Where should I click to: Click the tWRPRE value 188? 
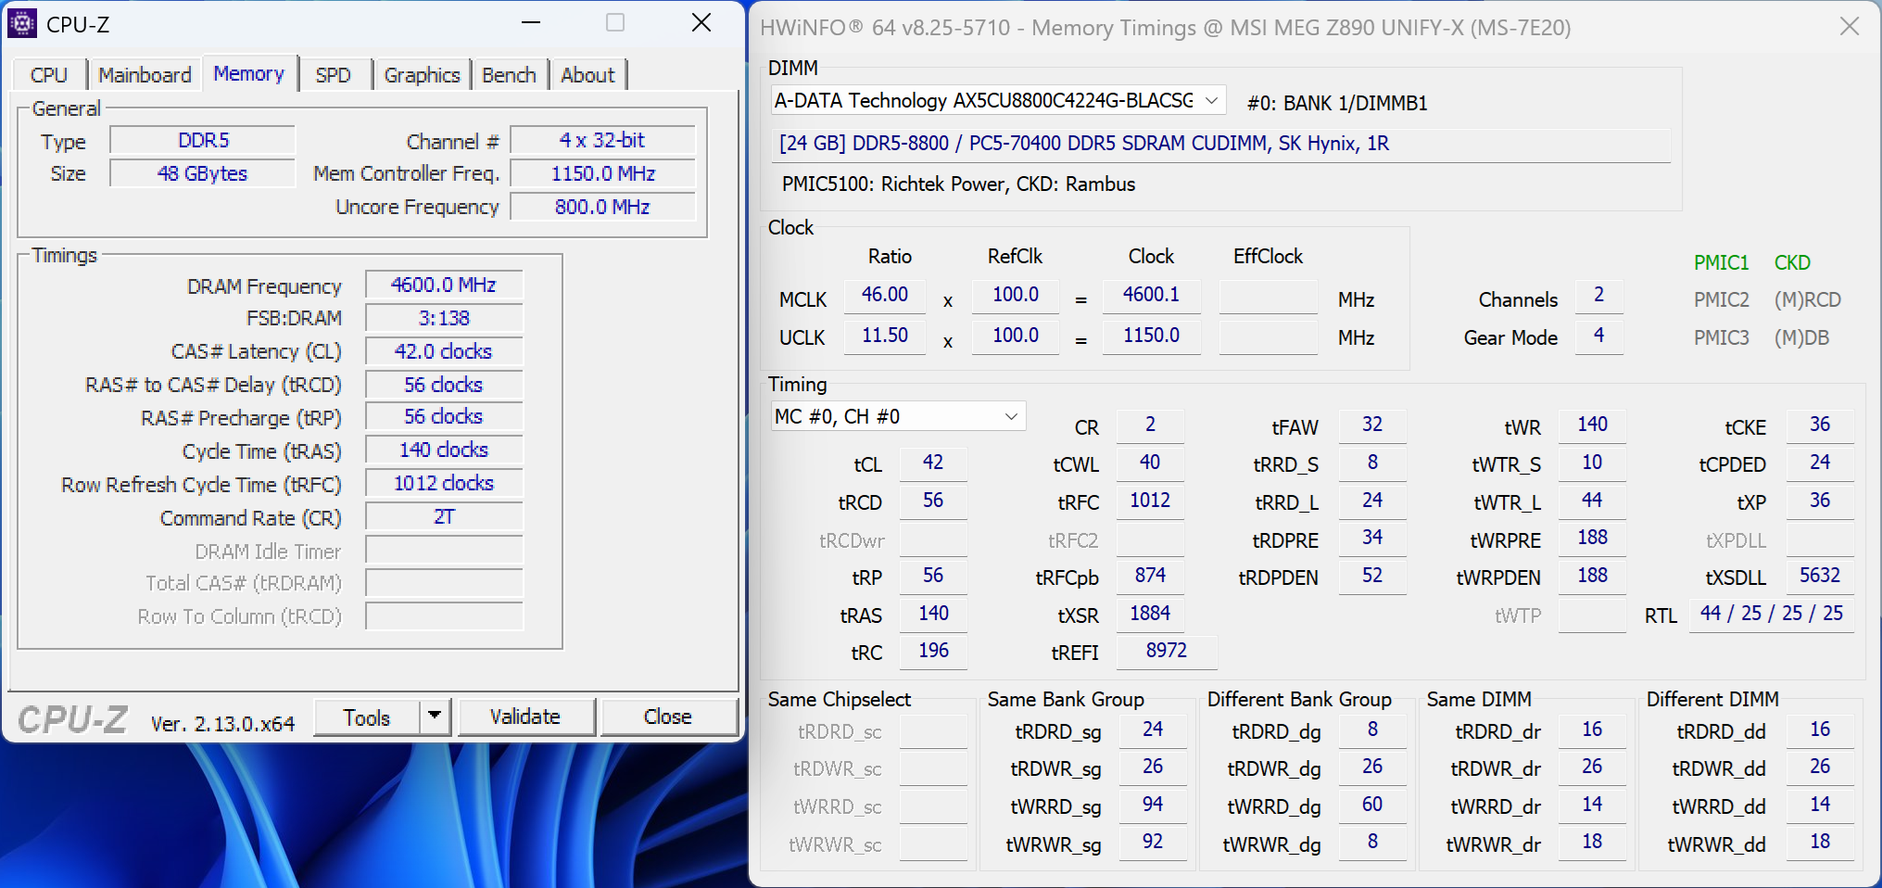(1592, 538)
